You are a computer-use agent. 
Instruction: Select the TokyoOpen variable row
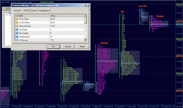(x=49, y=19)
